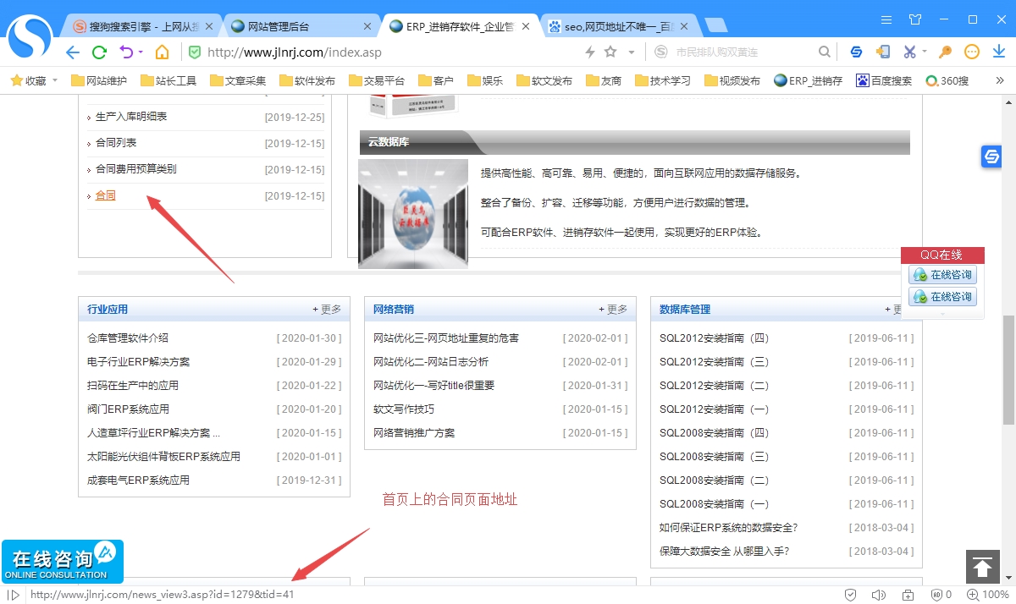Open the 收藏 favorites dropdown

click(x=34, y=81)
